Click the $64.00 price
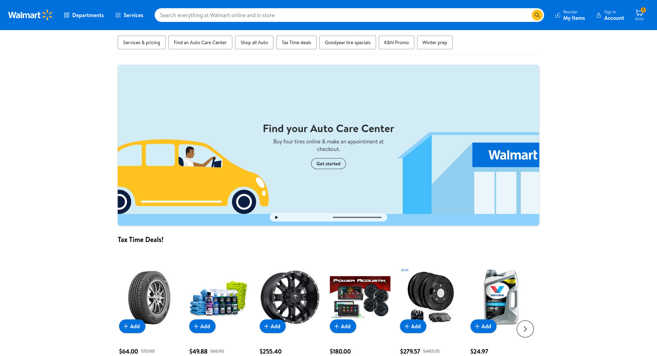Screen dimensions: 657x356 tap(129, 351)
